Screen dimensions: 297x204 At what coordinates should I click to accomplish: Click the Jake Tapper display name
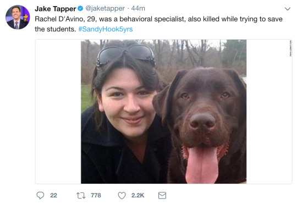(56, 9)
